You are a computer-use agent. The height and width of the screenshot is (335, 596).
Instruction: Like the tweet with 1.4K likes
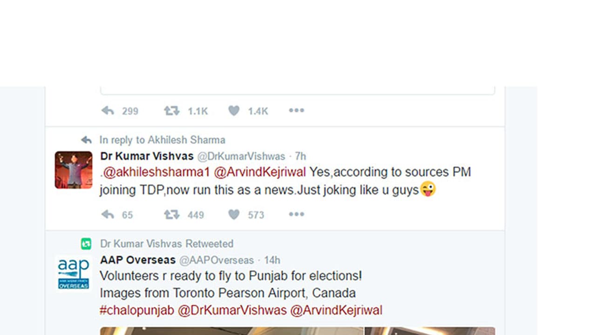234,111
